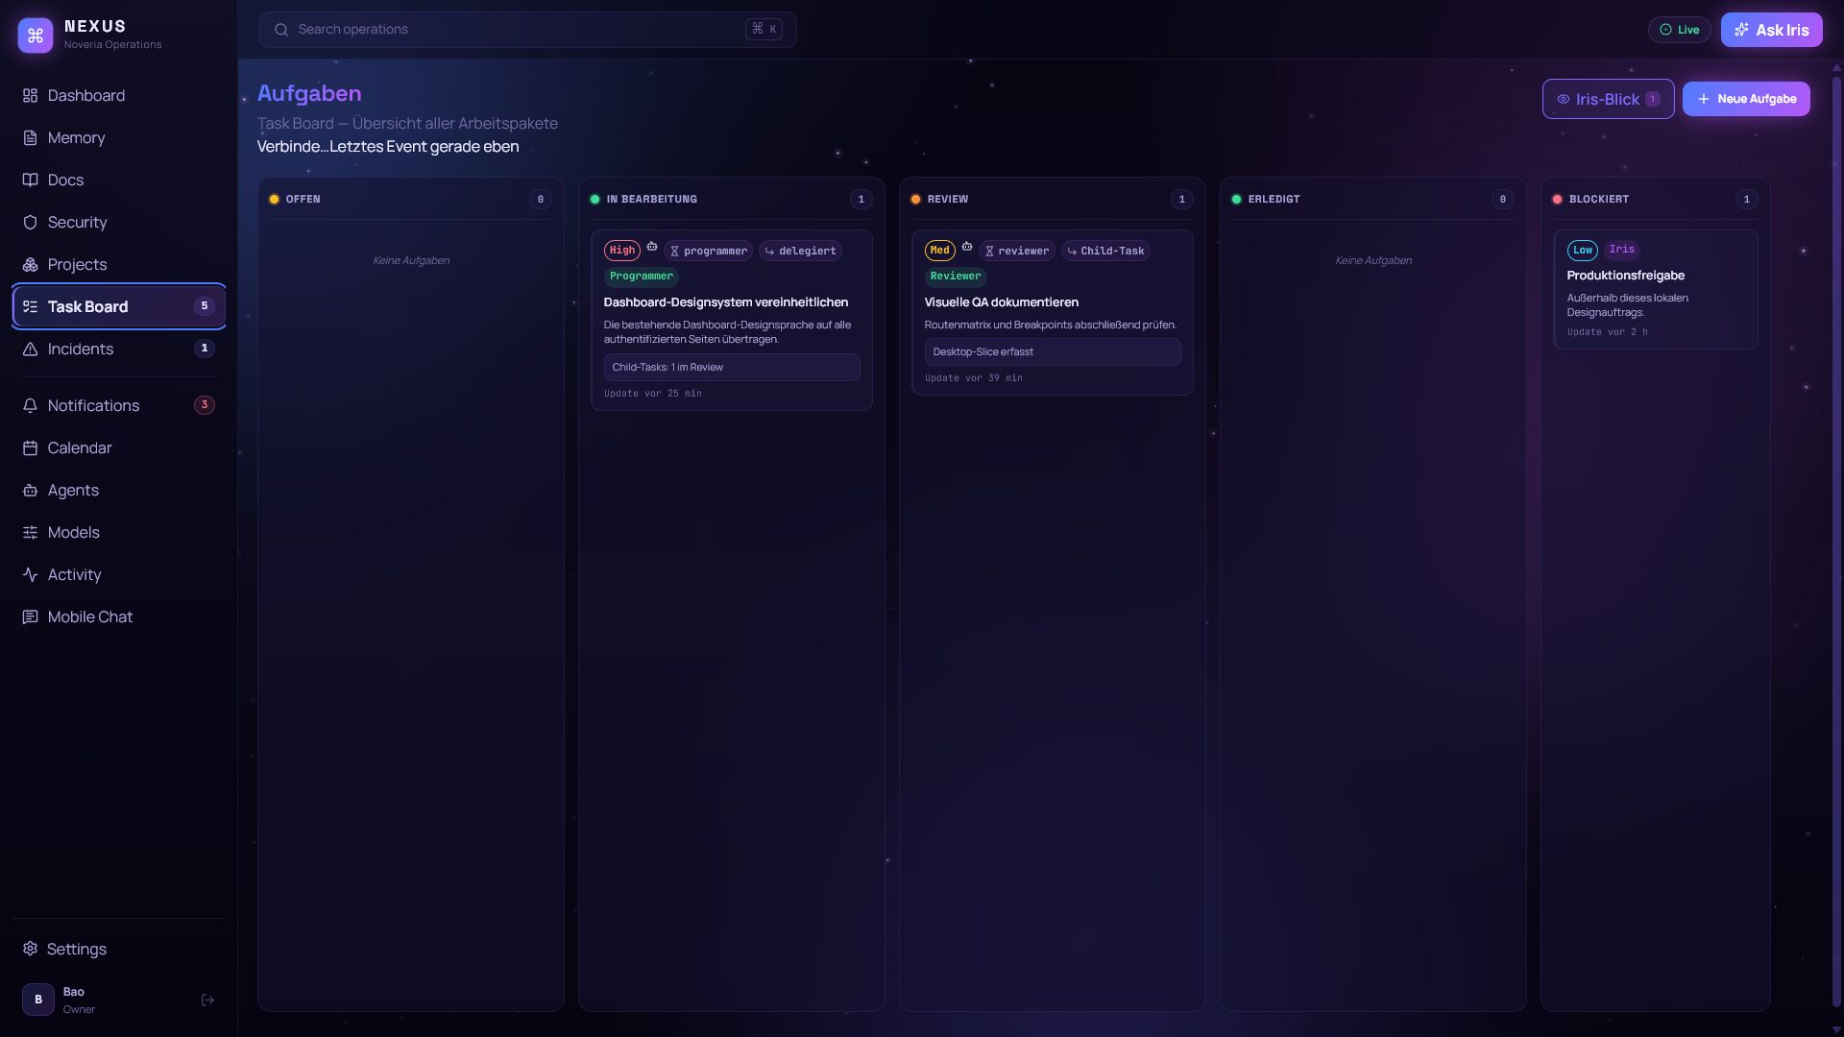
Task: Select the Task Board sidebar item
Action: [118, 306]
